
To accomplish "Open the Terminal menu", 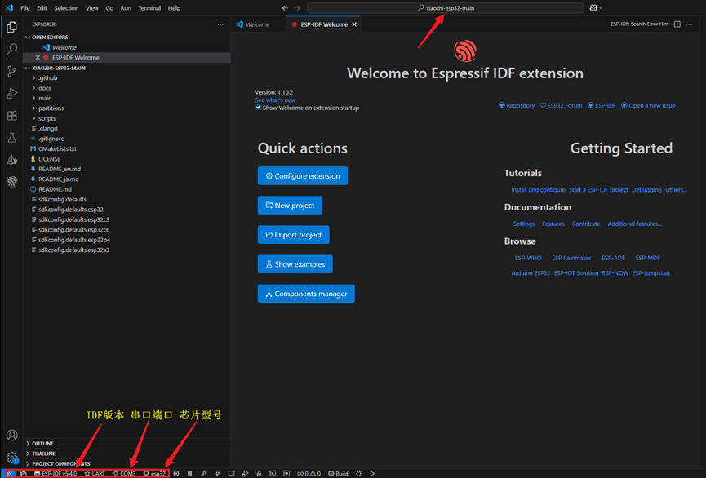I will [149, 7].
